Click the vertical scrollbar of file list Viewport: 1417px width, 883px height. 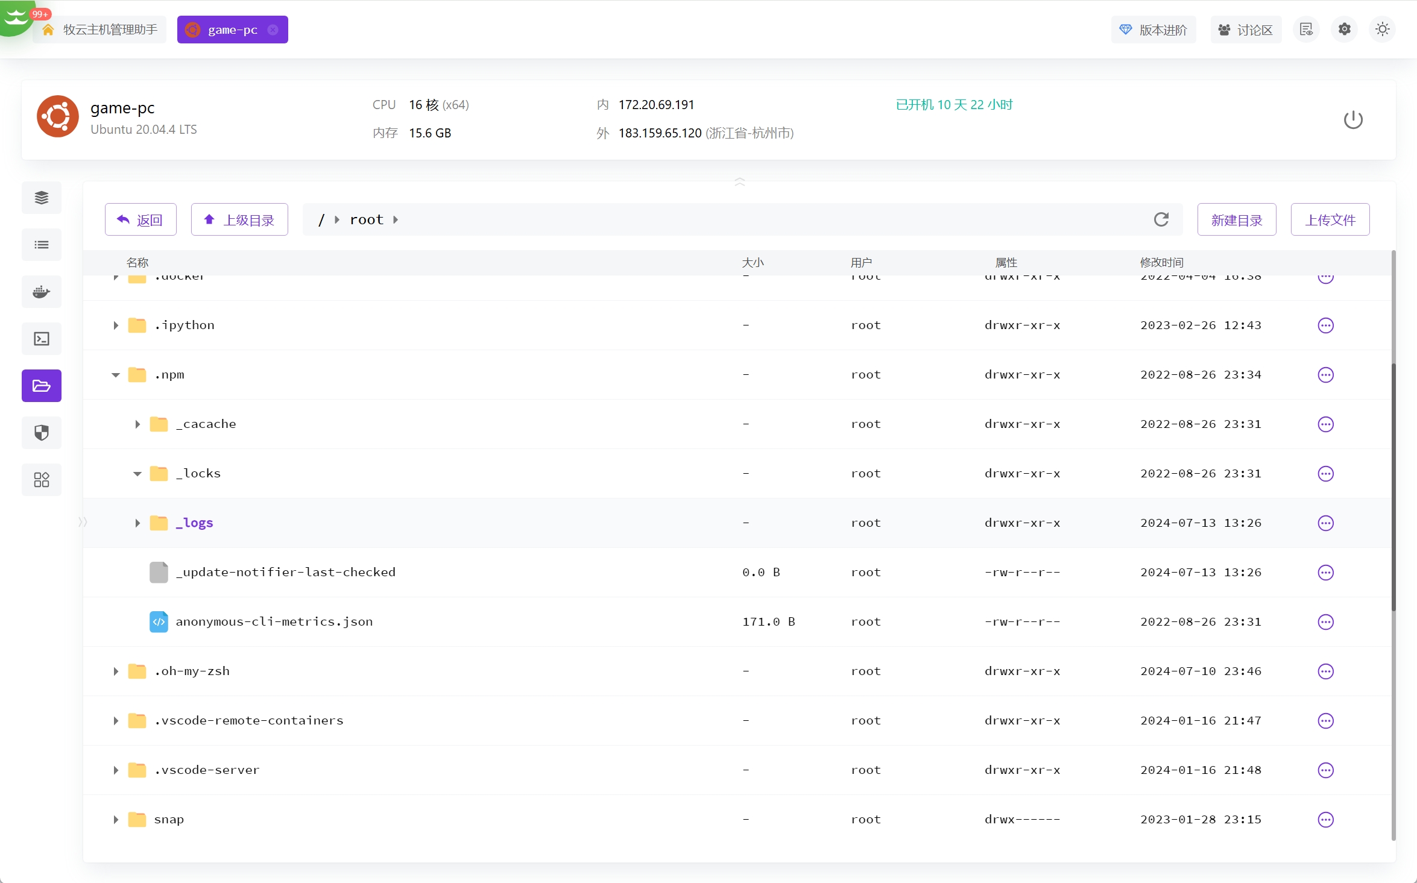(x=1393, y=487)
